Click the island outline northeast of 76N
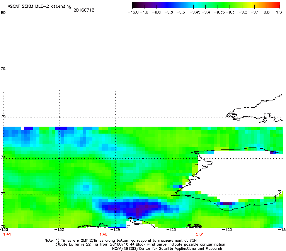Viewport: 286px width, 251px height. 255,109
